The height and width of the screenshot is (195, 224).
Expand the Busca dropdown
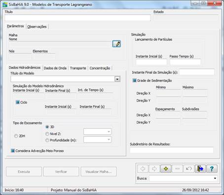[215, 178]
